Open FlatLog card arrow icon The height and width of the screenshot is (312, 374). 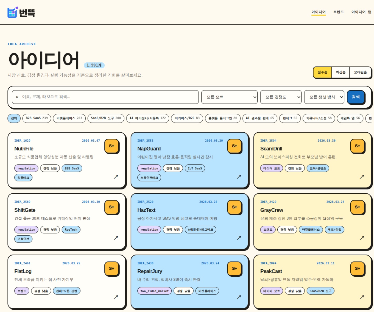pos(116,297)
